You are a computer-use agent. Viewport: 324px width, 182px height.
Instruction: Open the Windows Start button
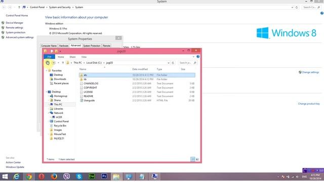[5, 176]
